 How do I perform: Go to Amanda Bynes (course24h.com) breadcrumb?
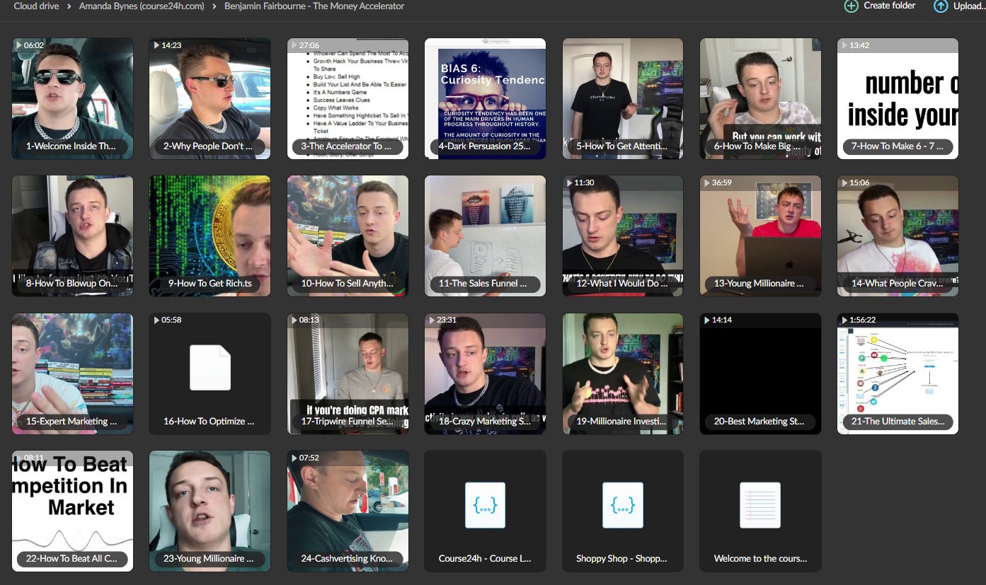[x=142, y=6]
